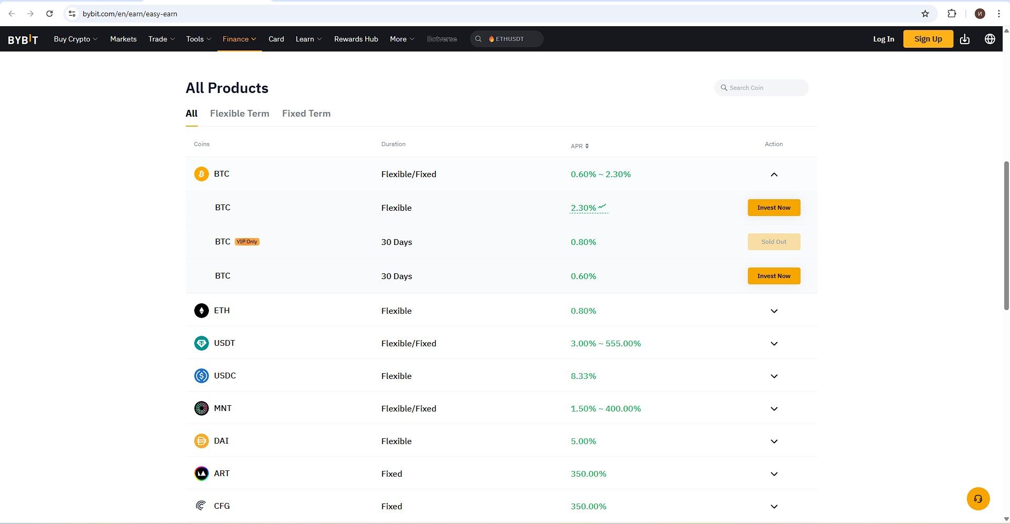Open the browser extensions puzzle icon
The height and width of the screenshot is (524, 1010).
[952, 14]
